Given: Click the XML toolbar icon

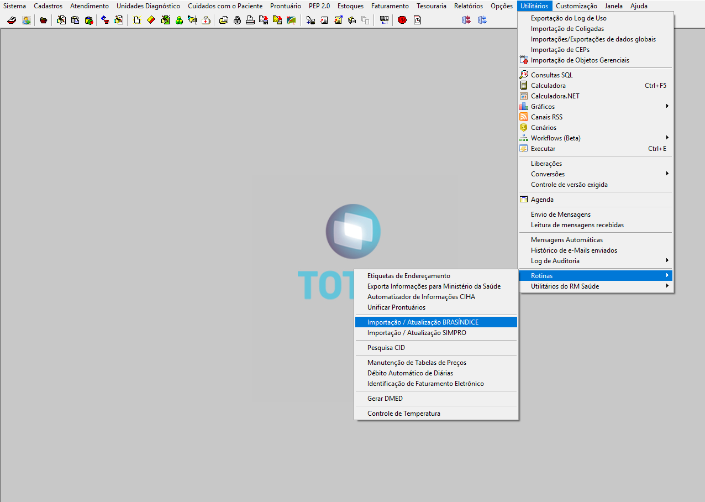Looking at the screenshot, I should click(291, 20).
